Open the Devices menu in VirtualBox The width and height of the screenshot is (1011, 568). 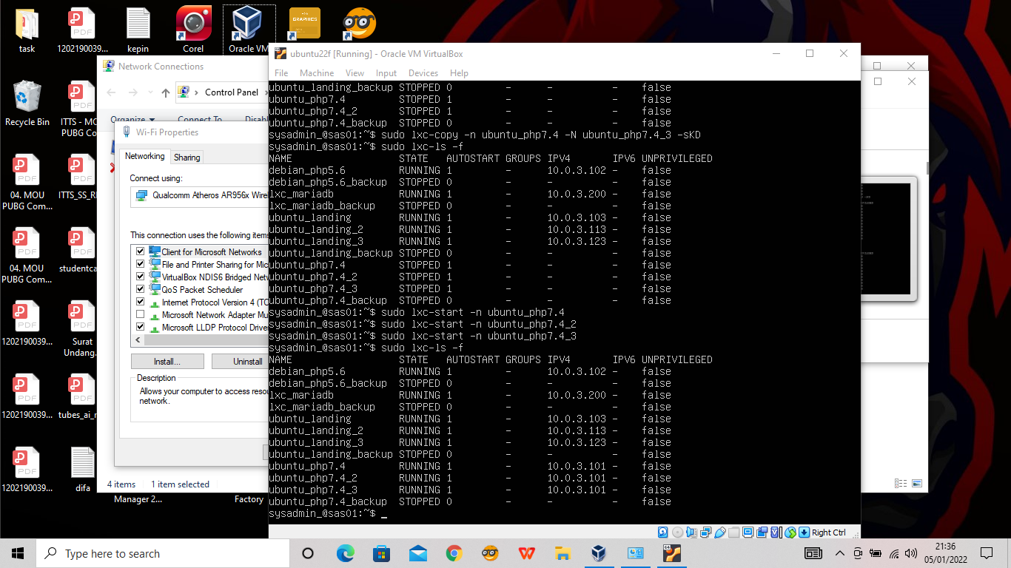pos(423,73)
